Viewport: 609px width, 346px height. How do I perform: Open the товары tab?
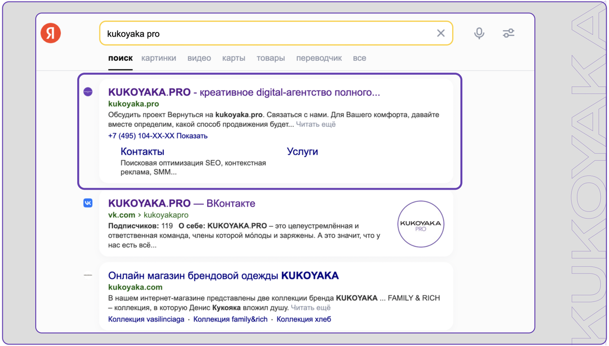[x=270, y=58]
